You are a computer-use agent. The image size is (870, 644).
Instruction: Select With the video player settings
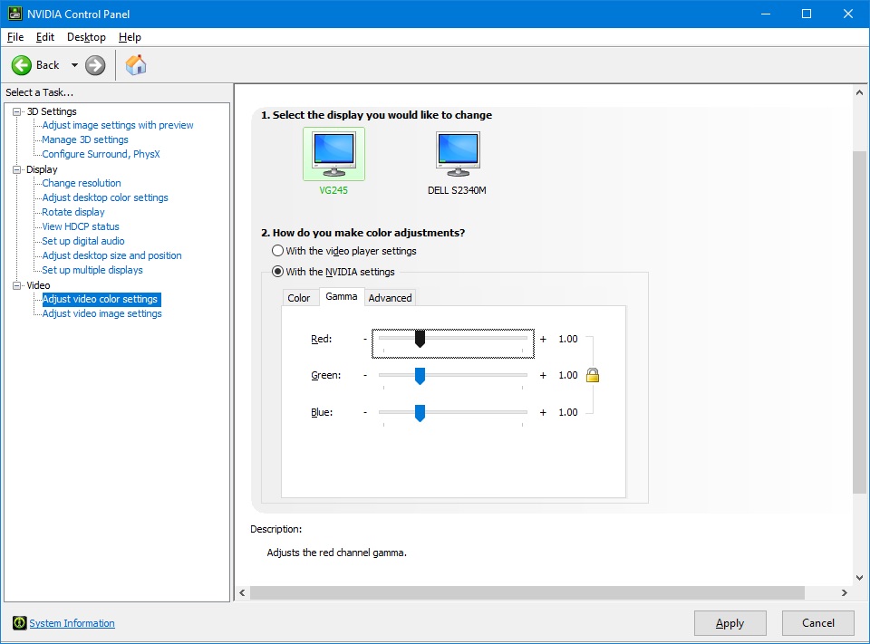(x=278, y=251)
